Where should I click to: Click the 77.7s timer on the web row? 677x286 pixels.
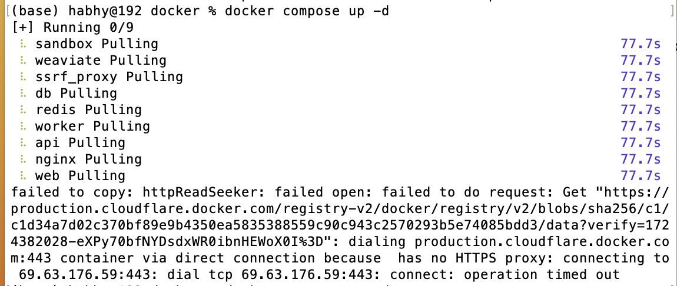pos(641,176)
